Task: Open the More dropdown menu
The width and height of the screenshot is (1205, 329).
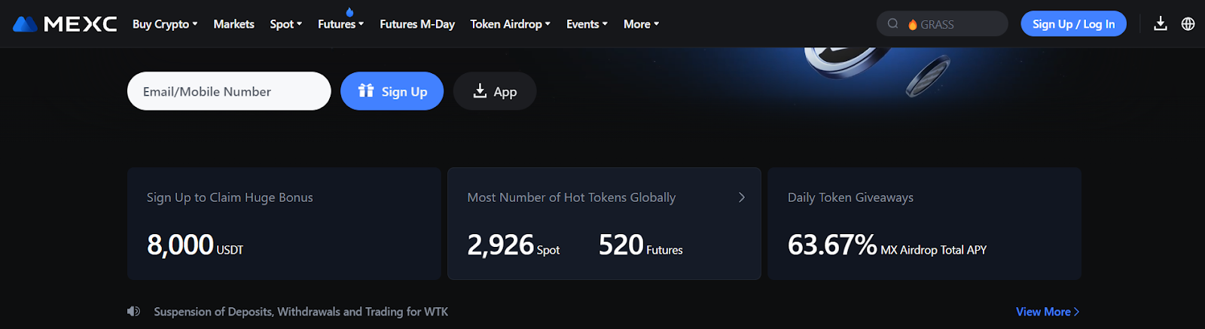Action: point(641,24)
